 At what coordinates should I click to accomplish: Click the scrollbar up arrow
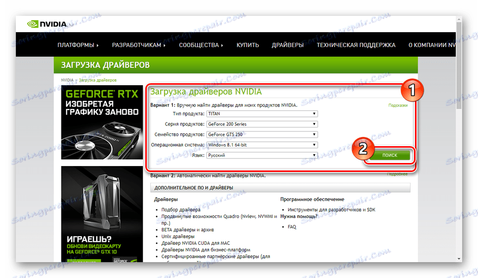(x=459, y=19)
